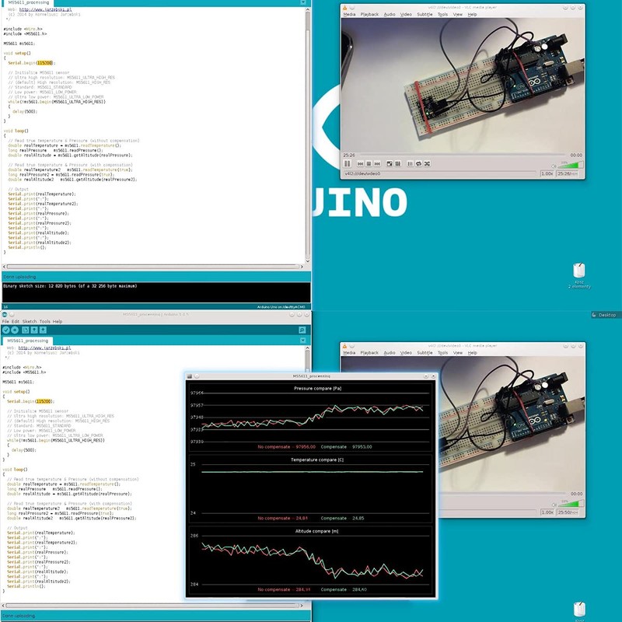
Task: Open the Arduino File menu
Action: (5, 321)
